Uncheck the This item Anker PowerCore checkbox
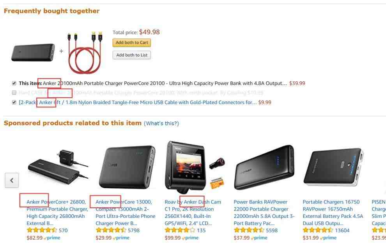Screen dimensions: 386x249 [14, 83]
